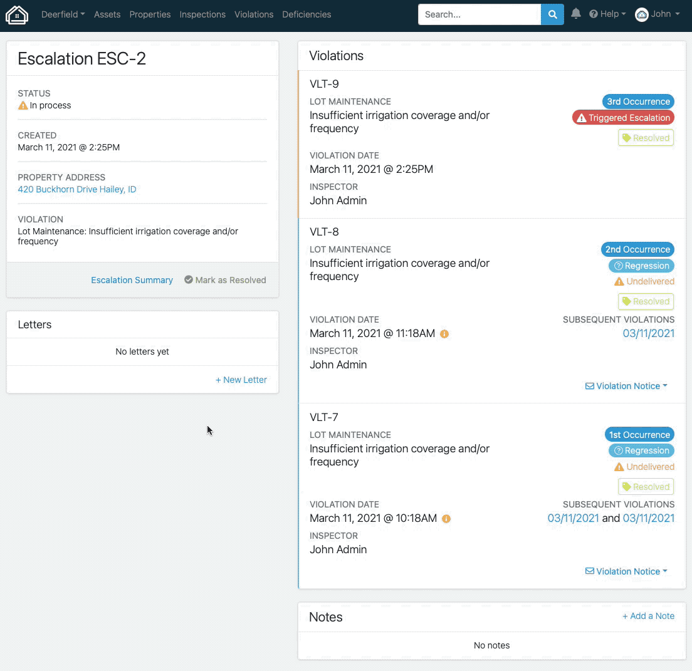The height and width of the screenshot is (671, 692).
Task: Click envelope icon of VLT-8 Violation Notice
Action: point(590,386)
